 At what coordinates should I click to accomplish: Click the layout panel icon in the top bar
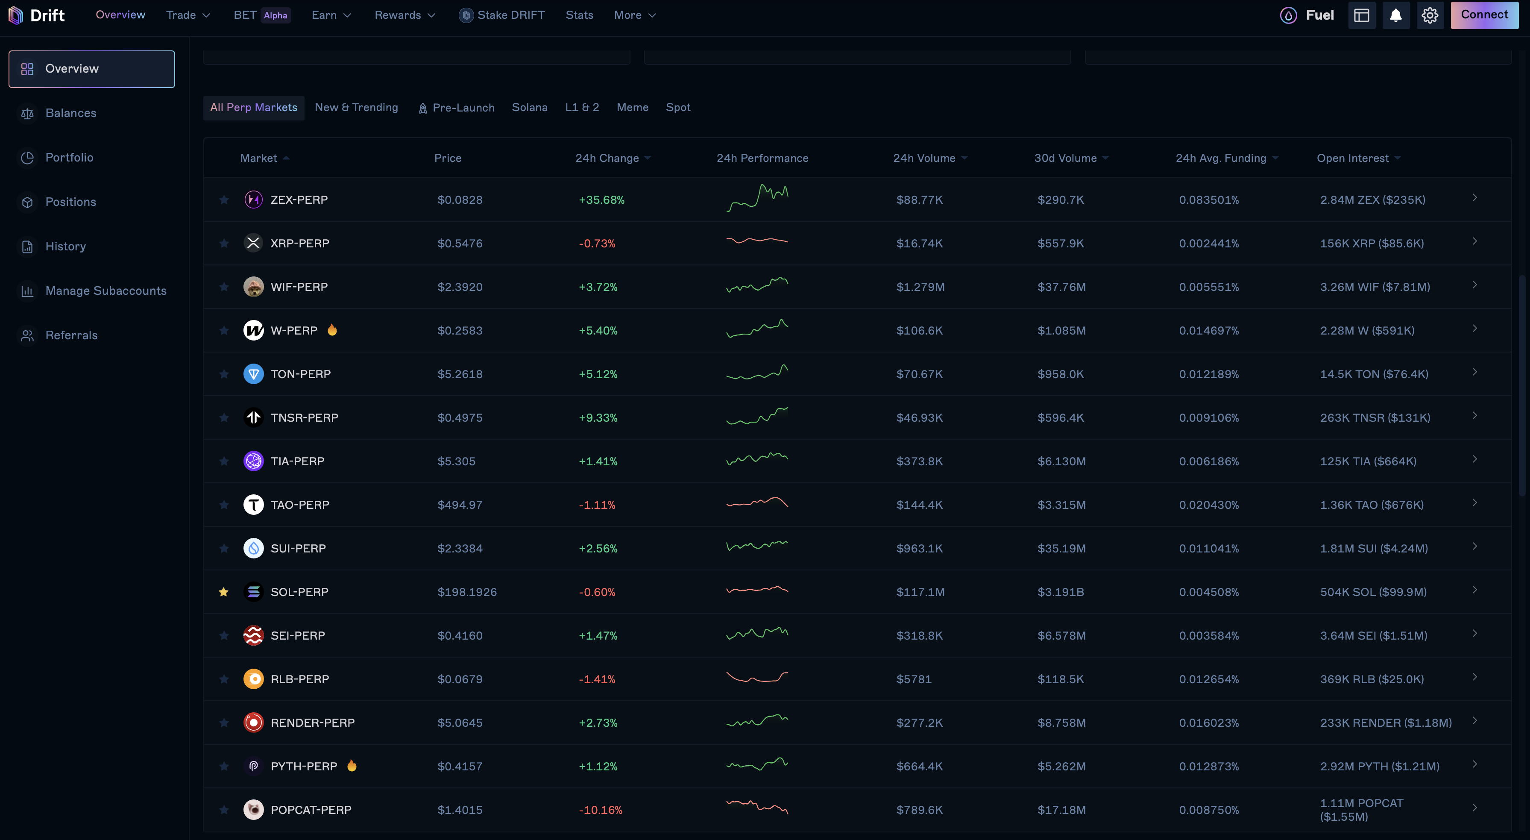tap(1361, 15)
